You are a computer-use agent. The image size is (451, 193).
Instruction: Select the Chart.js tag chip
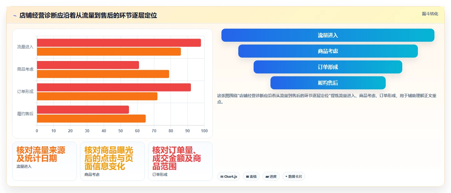pos(229,177)
